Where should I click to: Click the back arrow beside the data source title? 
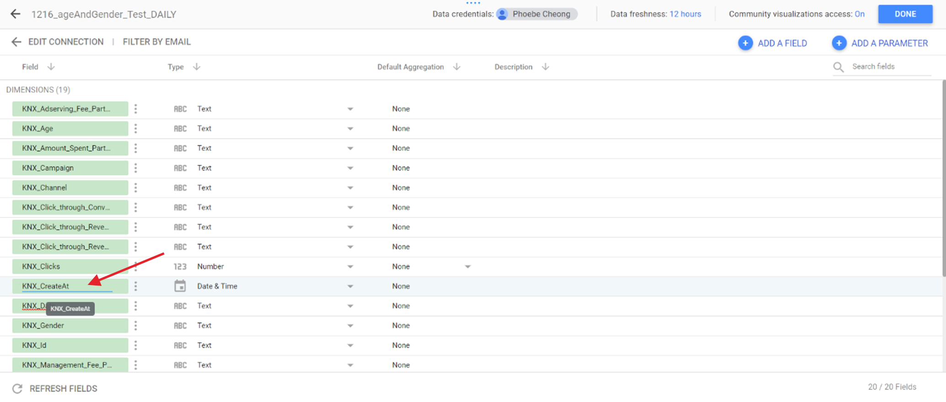tap(16, 14)
